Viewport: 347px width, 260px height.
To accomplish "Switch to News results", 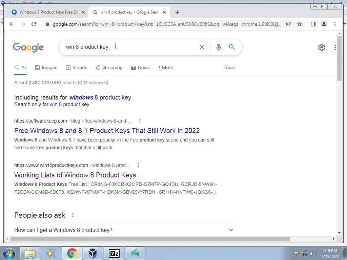I will (140, 68).
